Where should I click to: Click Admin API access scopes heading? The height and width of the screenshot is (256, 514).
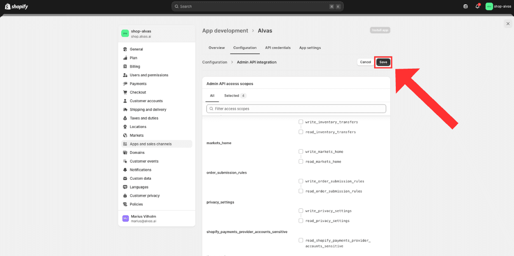(230, 84)
